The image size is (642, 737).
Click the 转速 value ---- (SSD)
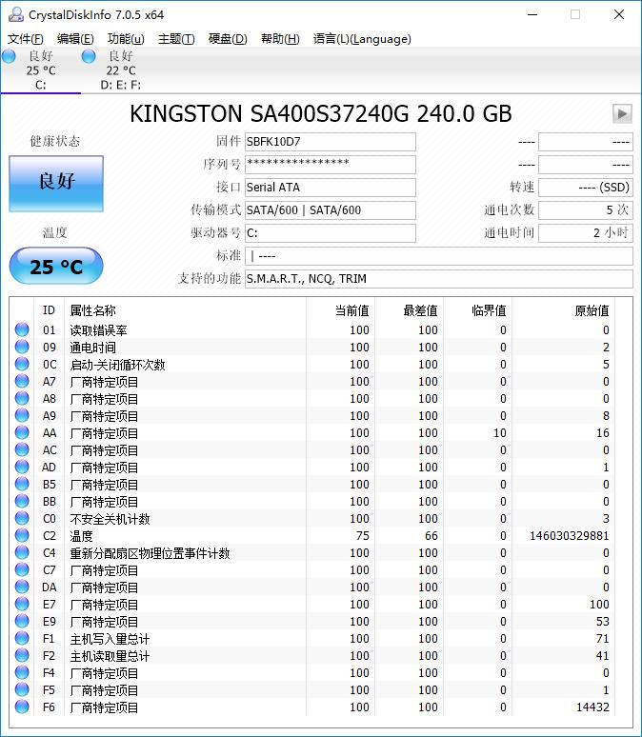586,188
